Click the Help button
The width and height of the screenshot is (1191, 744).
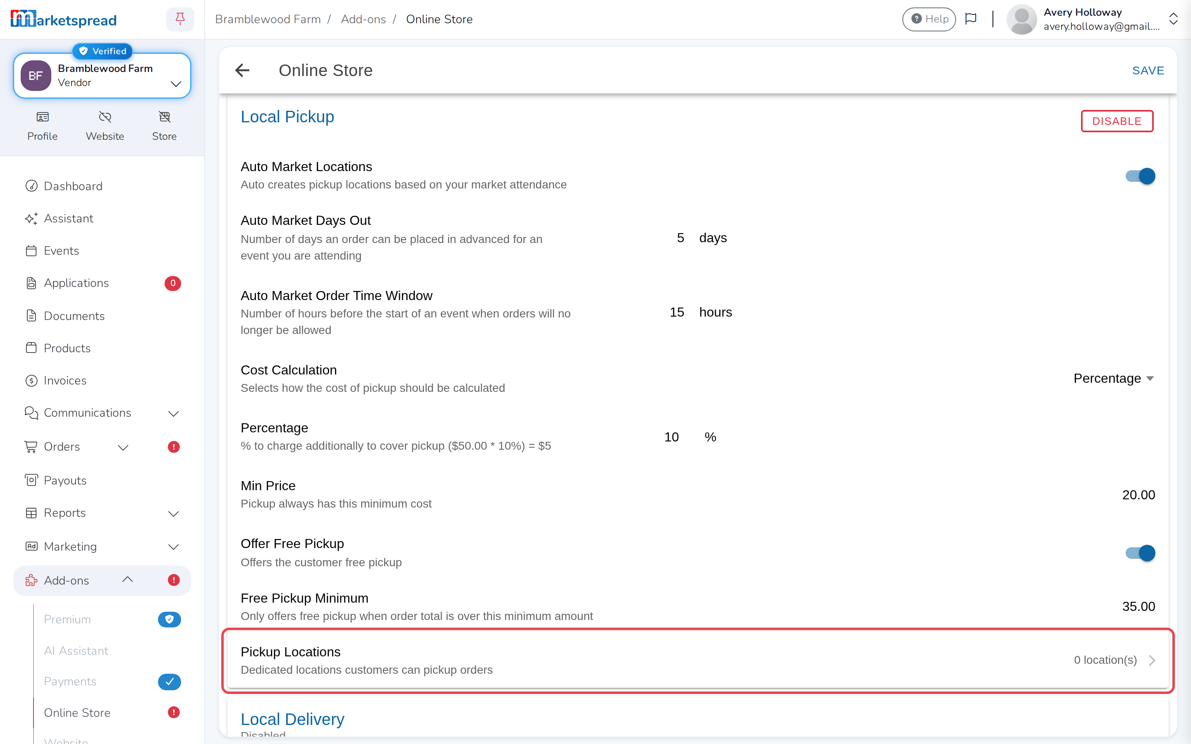(929, 19)
